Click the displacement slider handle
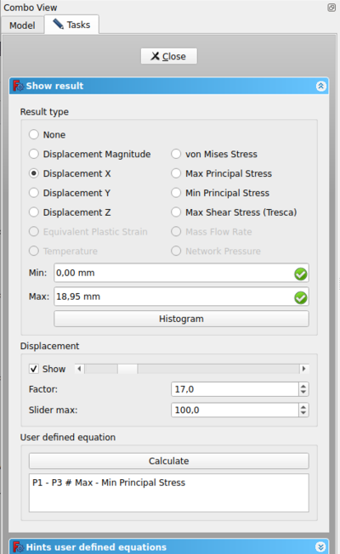 127,369
